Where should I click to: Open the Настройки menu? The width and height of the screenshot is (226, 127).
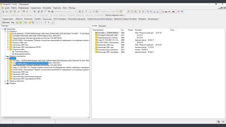click(x=47, y=8)
